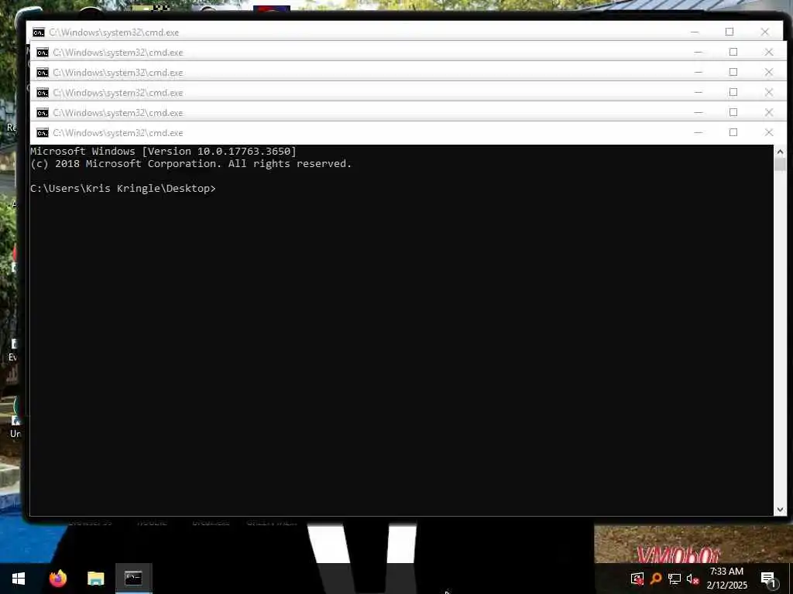Click the frontmost cmd.exe window title text
The image size is (793, 594).
pos(118,133)
